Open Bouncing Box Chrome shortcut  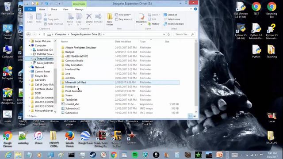click(x=272, y=10)
